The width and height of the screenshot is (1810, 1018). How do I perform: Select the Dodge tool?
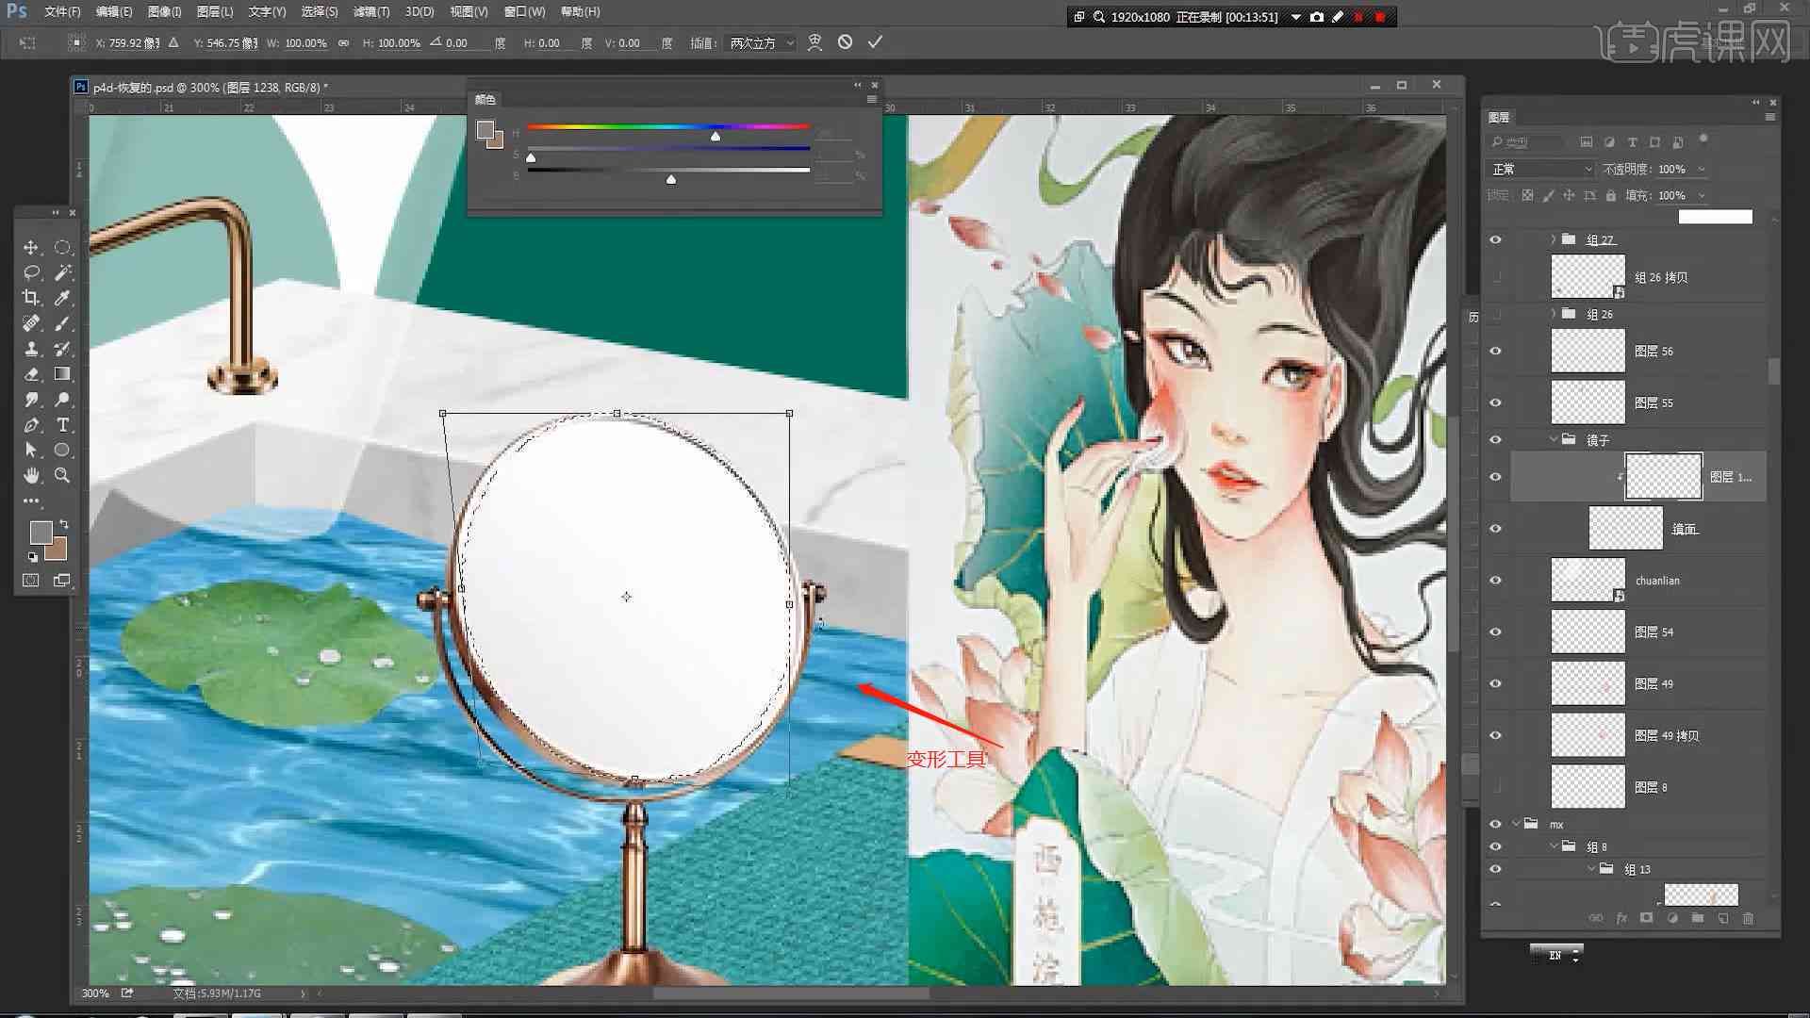click(x=62, y=400)
